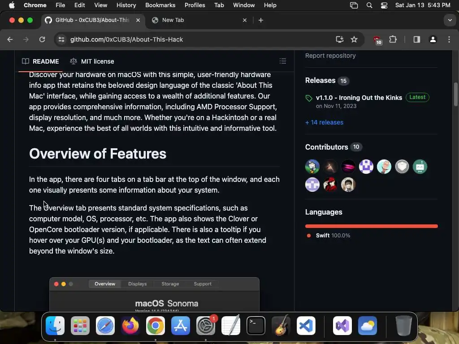The image size is (459, 344).
Task: Toggle the Chrome side panel
Action: pos(416,39)
